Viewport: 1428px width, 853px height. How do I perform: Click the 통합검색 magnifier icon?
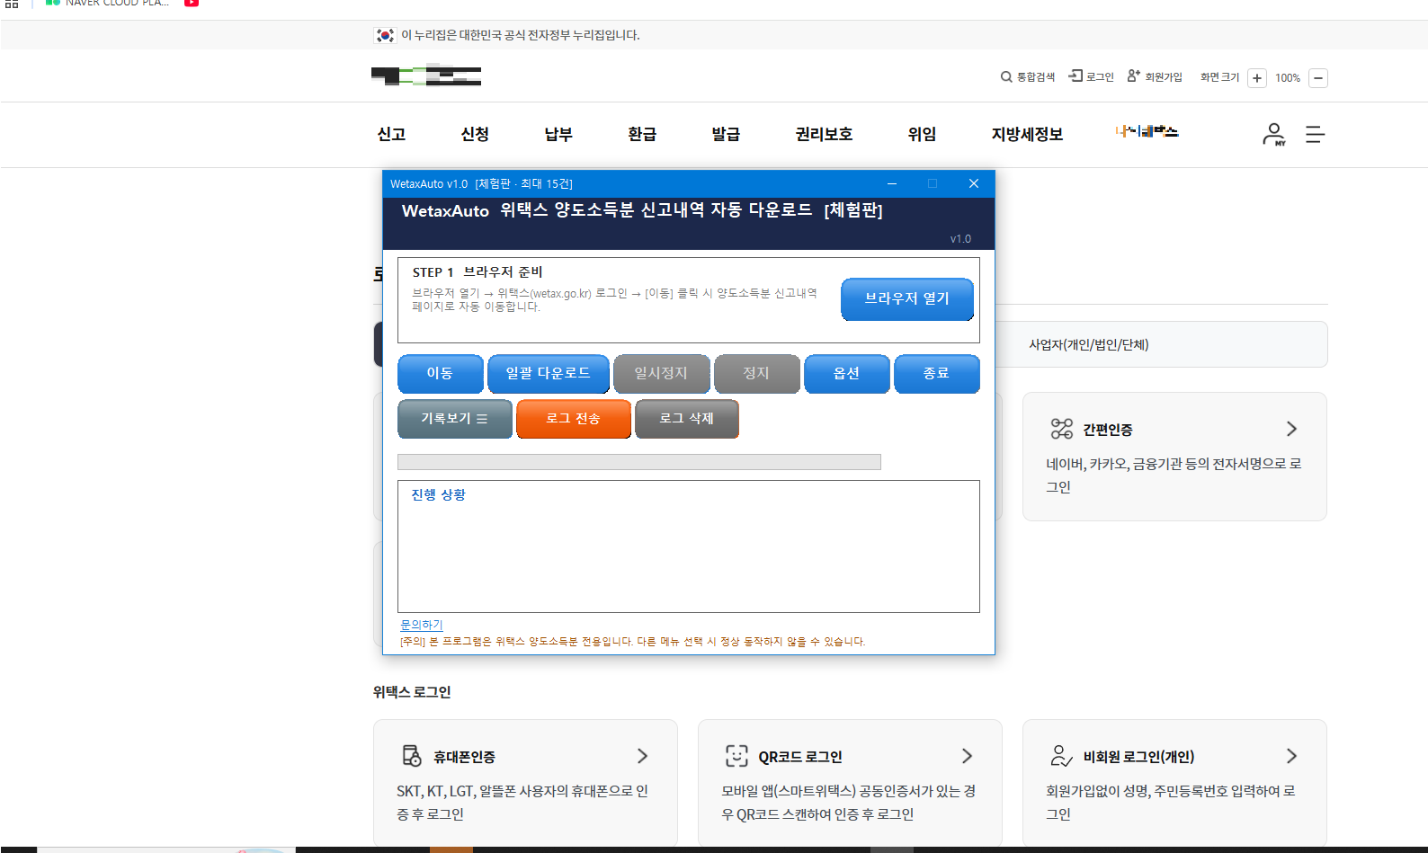coord(1006,77)
